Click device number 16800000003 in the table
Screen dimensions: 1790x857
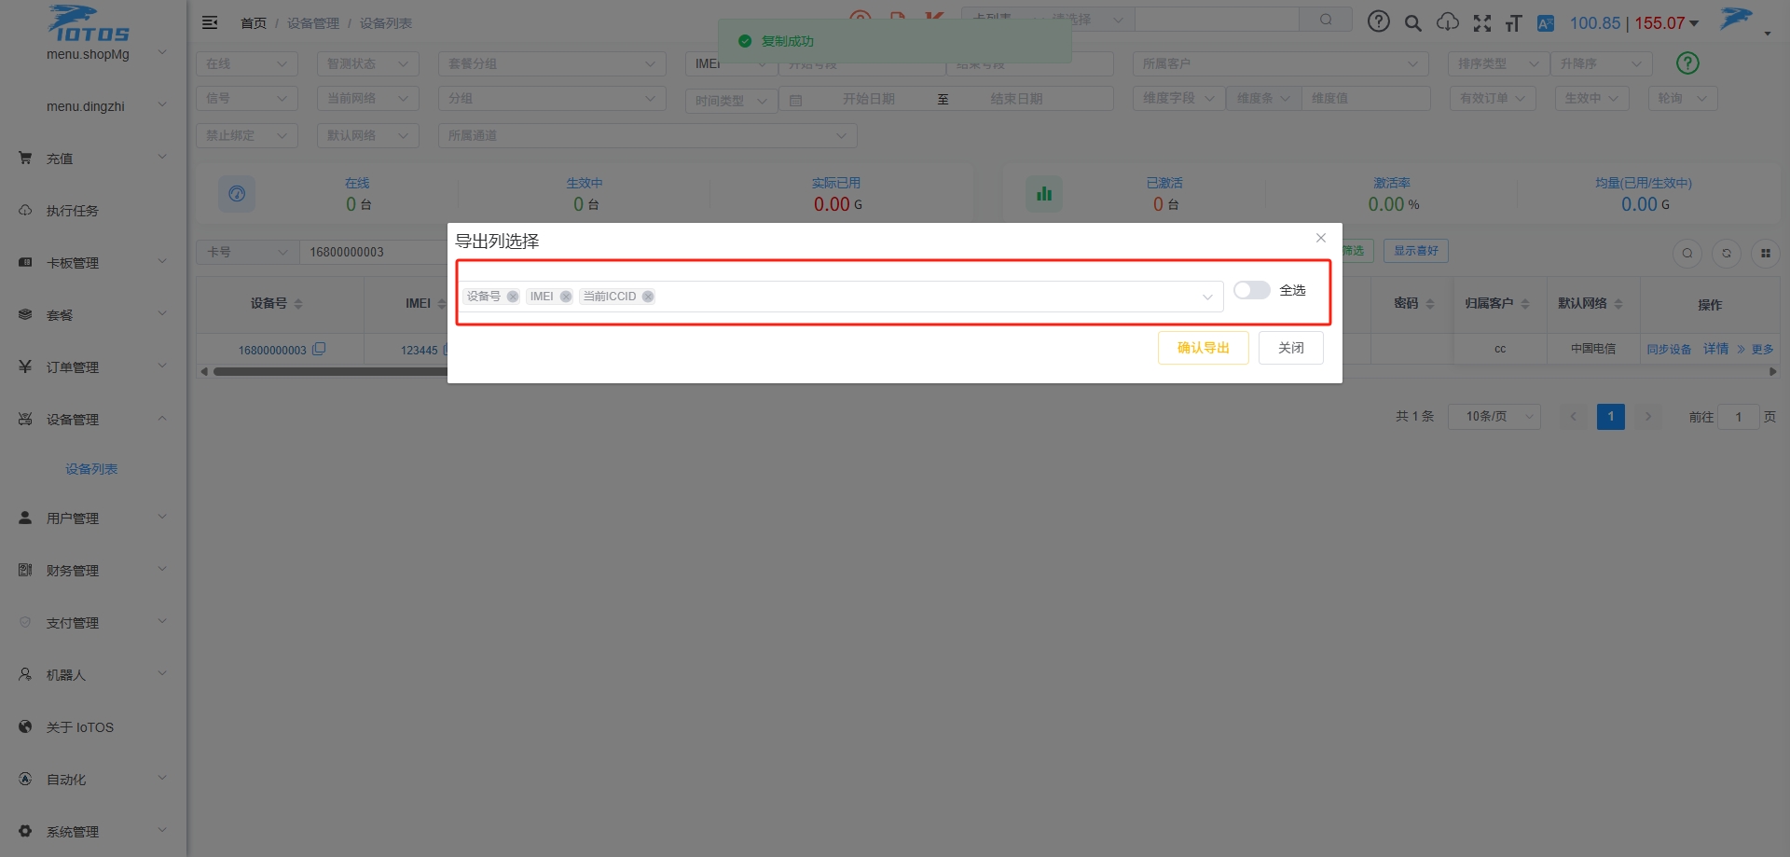272,350
